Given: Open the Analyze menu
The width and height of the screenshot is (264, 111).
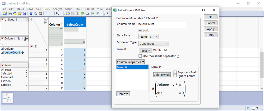Looking at the screenshot, I should [57, 9].
